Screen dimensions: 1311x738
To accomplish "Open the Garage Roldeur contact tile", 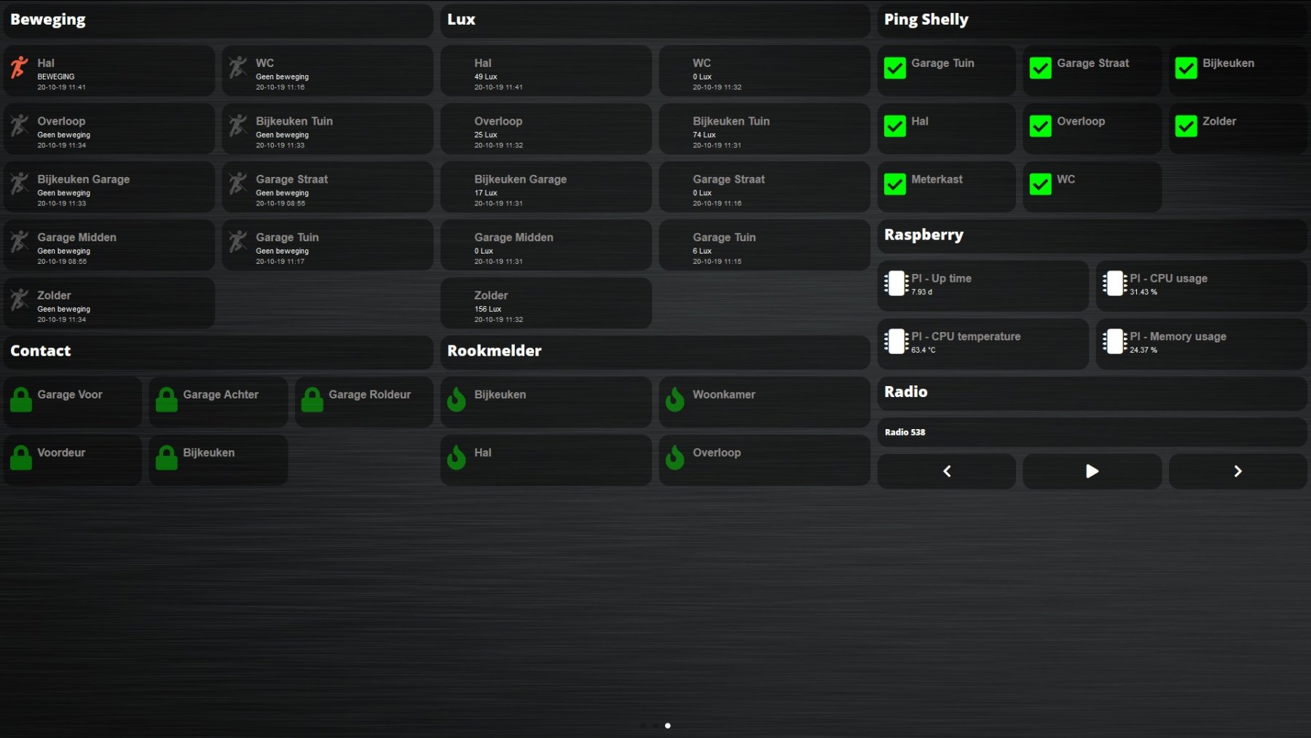I will (363, 401).
